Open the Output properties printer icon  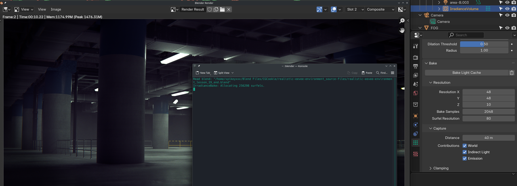[x=416, y=66]
